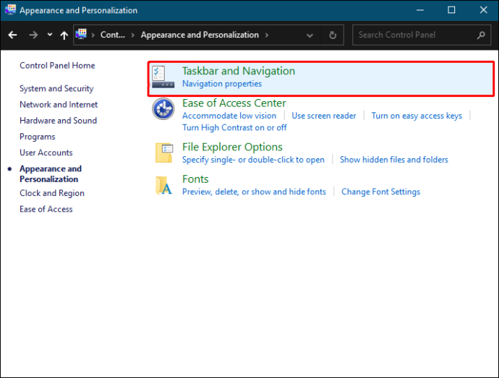This screenshot has width=499, height=378.
Task: Open Control Panel Home
Action: tap(57, 66)
